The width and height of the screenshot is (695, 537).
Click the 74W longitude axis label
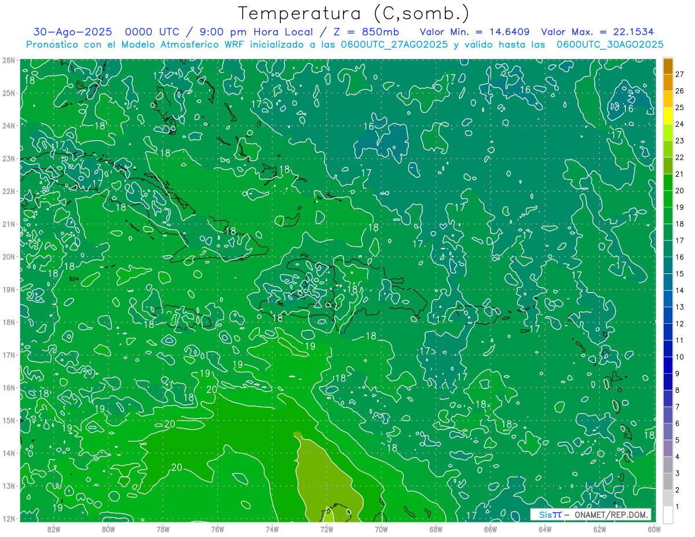tap(272, 529)
